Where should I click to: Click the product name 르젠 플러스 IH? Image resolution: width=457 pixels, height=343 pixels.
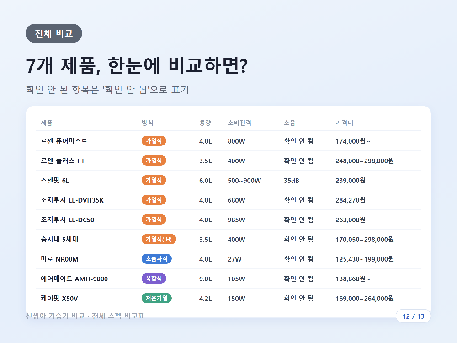(62, 161)
